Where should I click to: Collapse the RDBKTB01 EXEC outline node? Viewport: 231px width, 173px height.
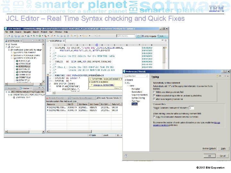9,95
